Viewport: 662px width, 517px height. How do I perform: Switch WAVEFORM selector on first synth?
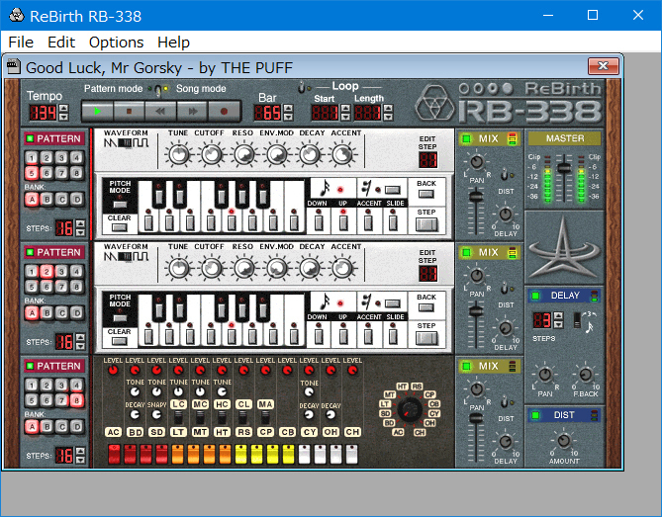click(x=127, y=143)
